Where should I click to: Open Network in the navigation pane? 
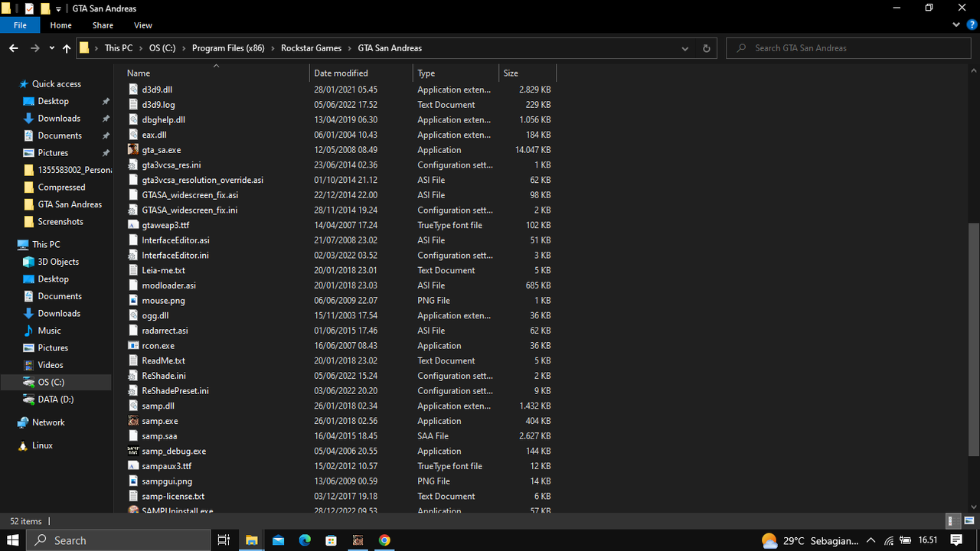48,422
